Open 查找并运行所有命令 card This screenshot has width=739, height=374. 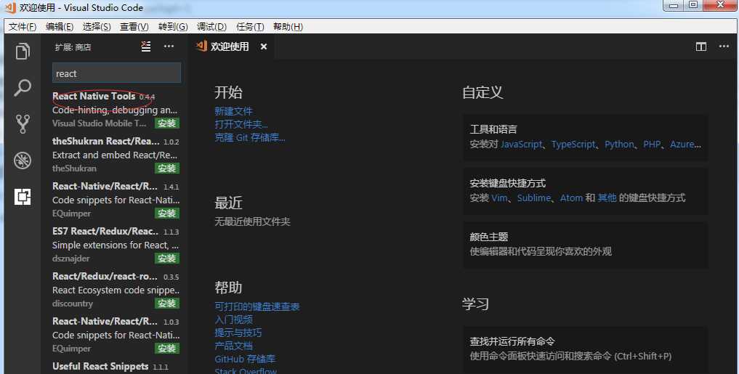pyautogui.click(x=585, y=349)
